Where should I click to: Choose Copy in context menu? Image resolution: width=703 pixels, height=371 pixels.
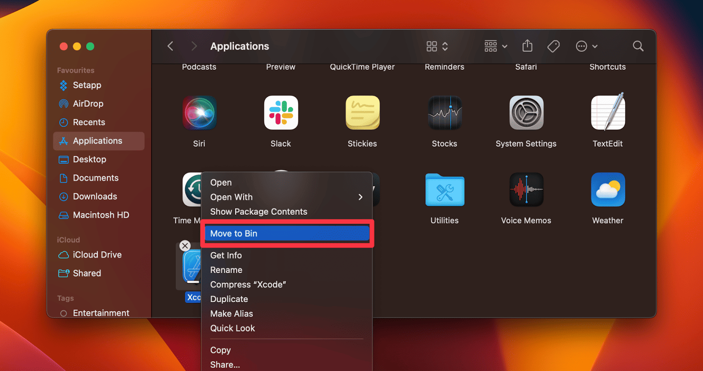[286, 350]
